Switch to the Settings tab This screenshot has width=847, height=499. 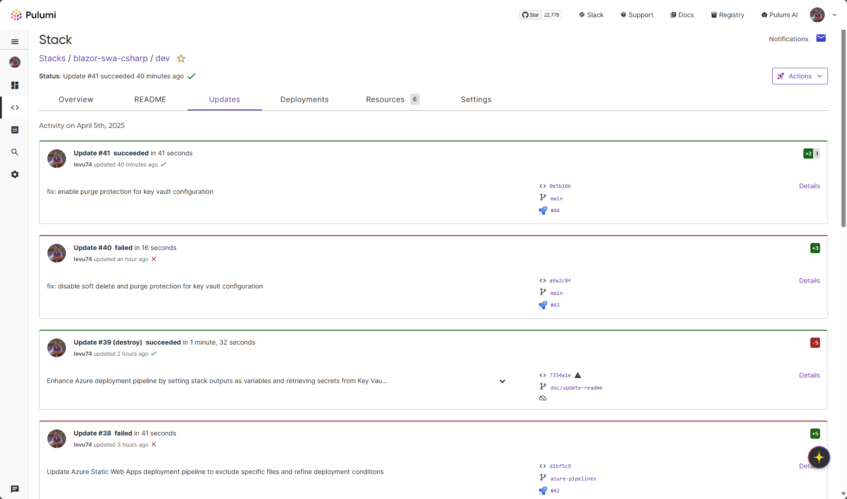[476, 99]
